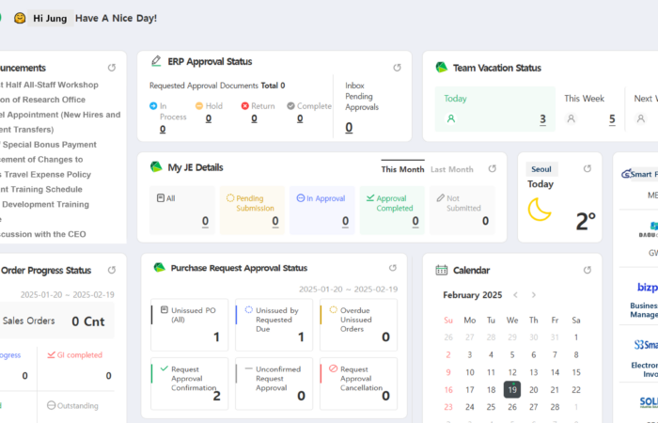Click the Request Approval Confirmation card

(189, 383)
